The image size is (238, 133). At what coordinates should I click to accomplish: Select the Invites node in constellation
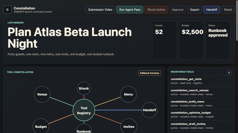click(129, 127)
